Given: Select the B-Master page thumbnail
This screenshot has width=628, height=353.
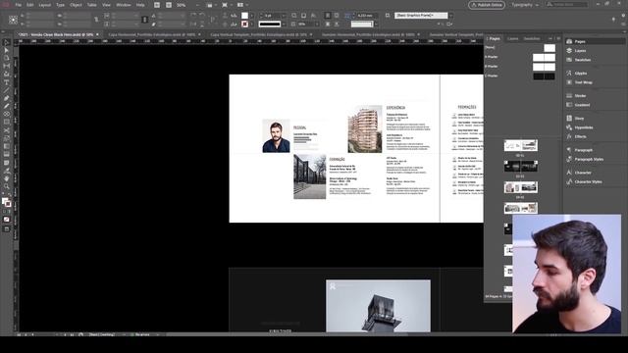Looking at the screenshot, I should point(544,67).
